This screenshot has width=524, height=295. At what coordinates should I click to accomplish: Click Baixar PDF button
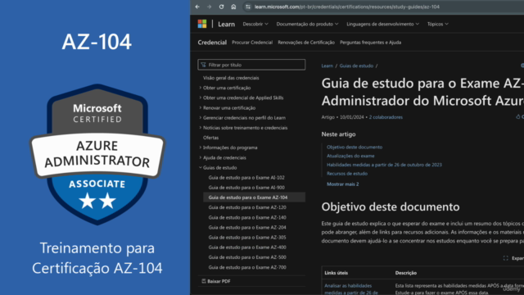point(216,281)
